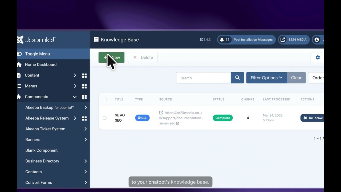Open Business Directory
The image size is (341, 192).
(42, 161)
